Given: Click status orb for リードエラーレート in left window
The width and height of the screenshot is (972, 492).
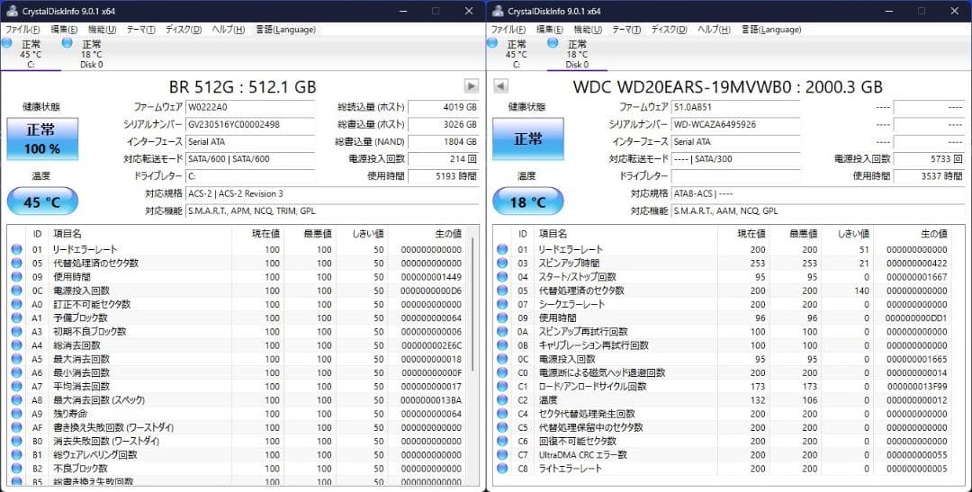Looking at the screenshot, I should (17, 250).
